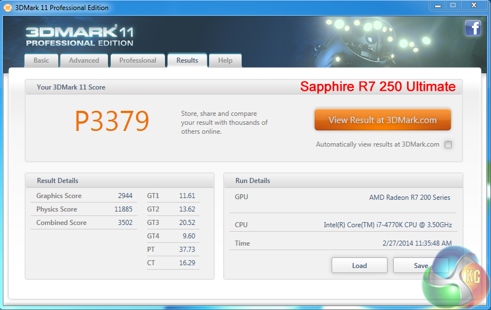Switch to the Advanced tab
The height and width of the screenshot is (310, 491).
pyautogui.click(x=84, y=60)
